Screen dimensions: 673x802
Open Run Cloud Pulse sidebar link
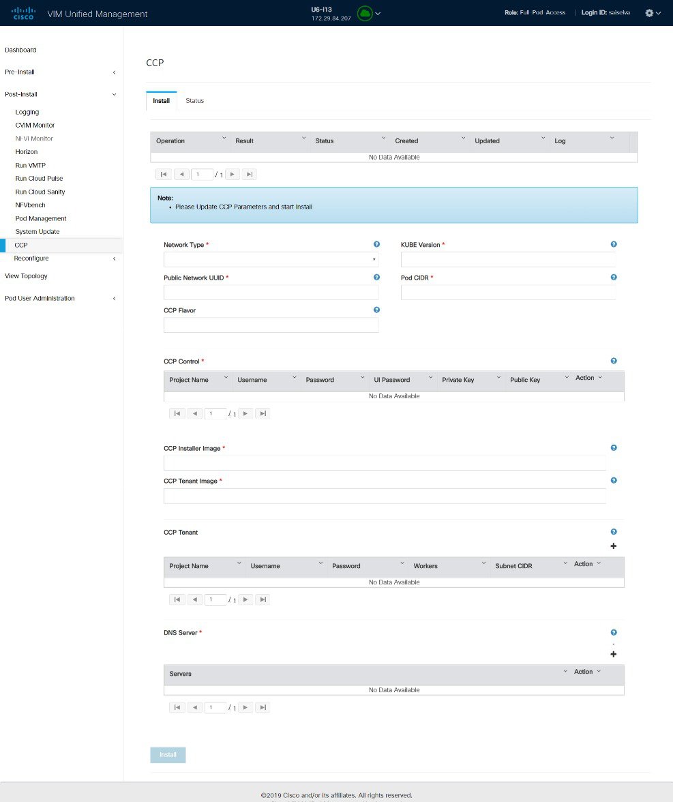point(40,179)
